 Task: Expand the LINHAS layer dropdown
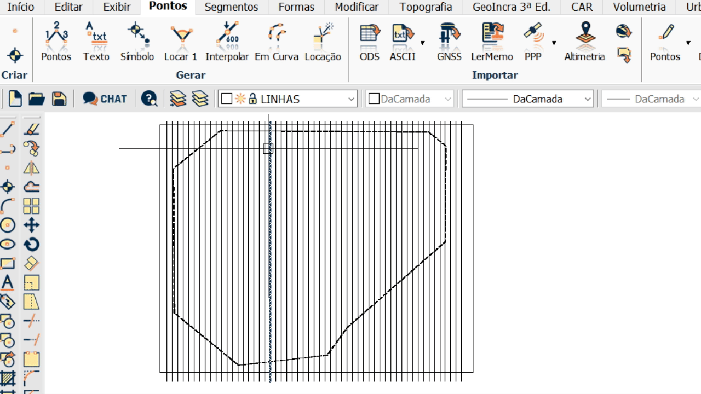click(351, 99)
